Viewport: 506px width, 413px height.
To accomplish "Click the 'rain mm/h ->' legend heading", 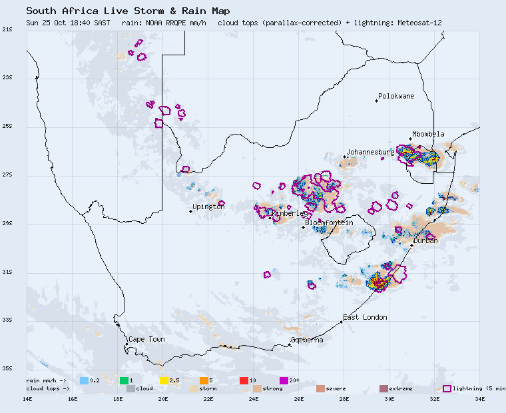I will point(46,381).
